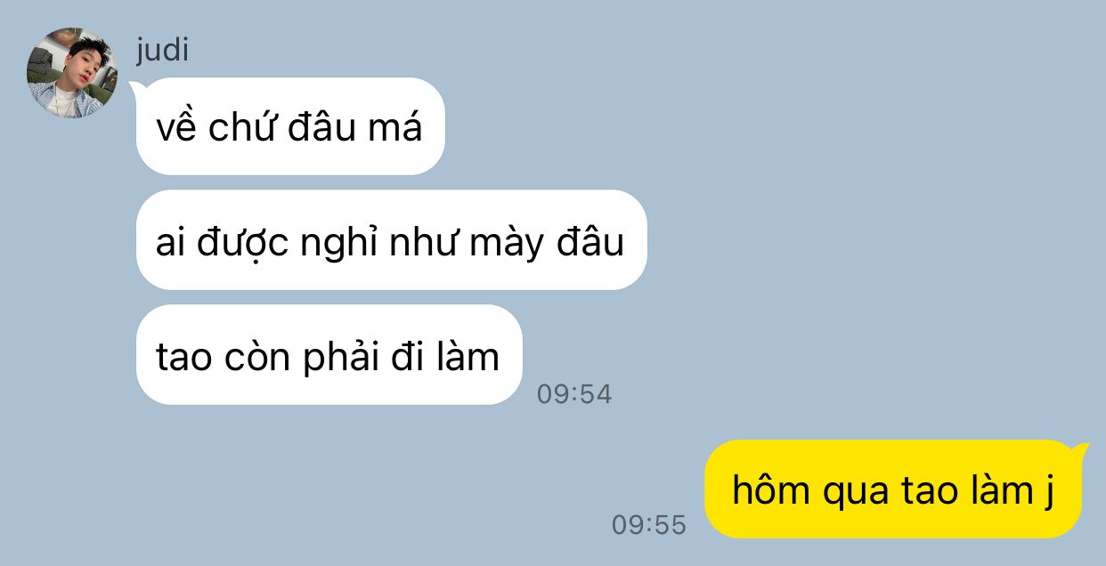Open judi's profile picture
The image size is (1106, 566).
coord(72,73)
